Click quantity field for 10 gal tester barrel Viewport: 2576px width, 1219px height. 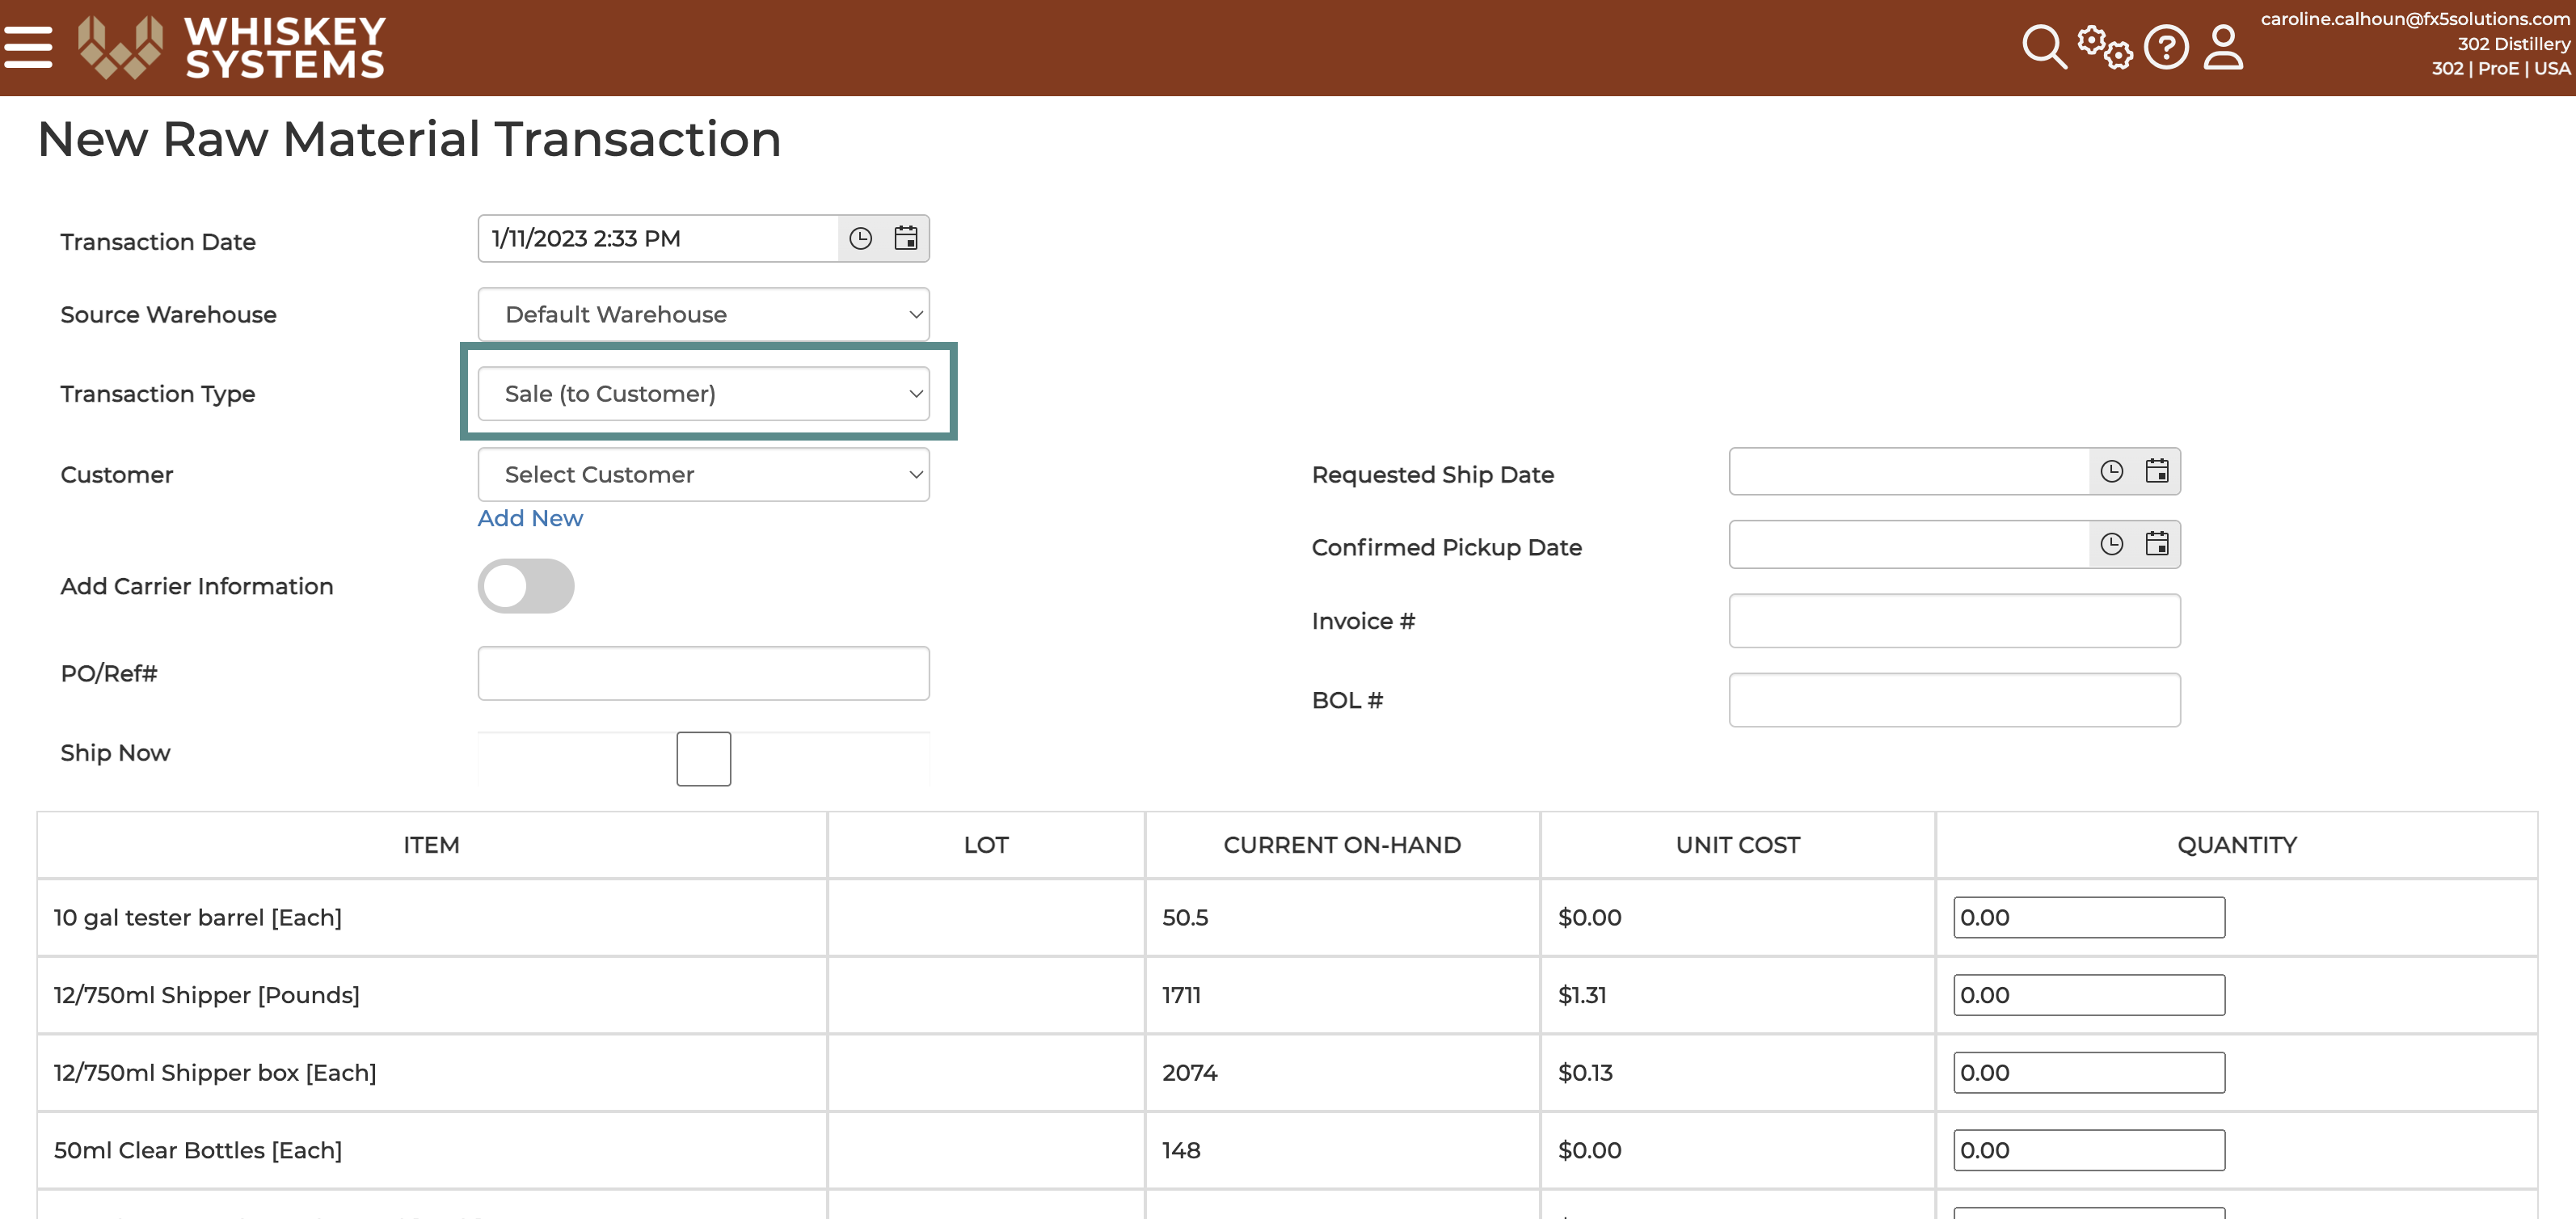click(2089, 917)
